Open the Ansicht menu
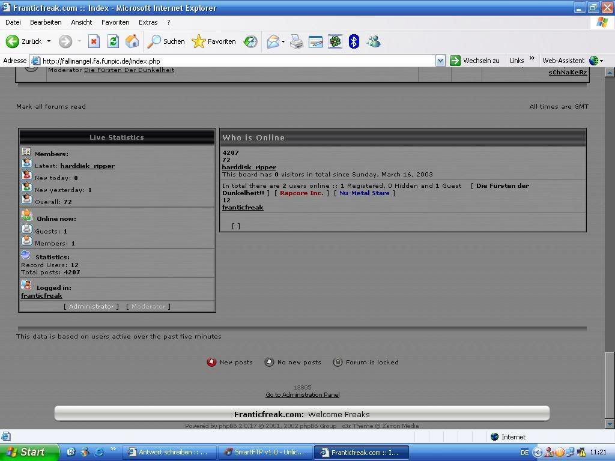615x461 pixels. click(82, 22)
